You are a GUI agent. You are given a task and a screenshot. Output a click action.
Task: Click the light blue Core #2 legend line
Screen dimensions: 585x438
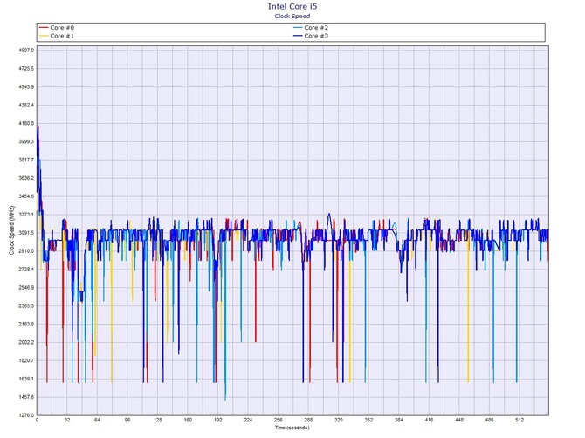[x=298, y=28]
